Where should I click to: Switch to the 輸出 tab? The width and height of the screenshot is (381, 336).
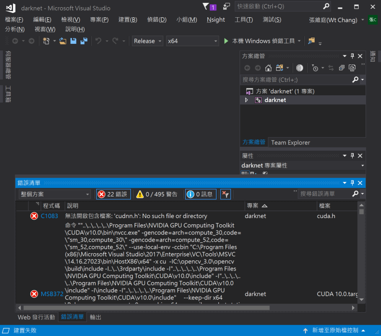point(95,317)
